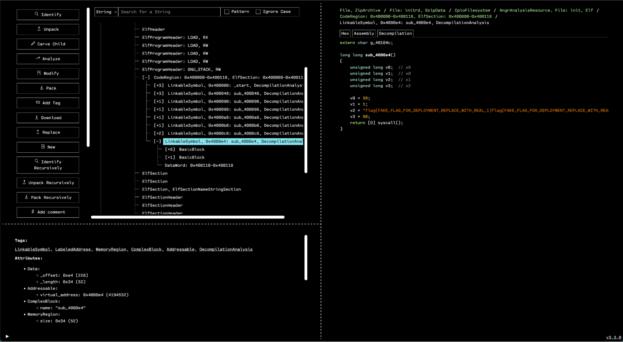Click the sidebar button column scrollbar

click(x=88, y=77)
